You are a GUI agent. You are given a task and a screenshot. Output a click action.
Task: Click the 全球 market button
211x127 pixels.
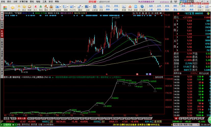point(159,6)
